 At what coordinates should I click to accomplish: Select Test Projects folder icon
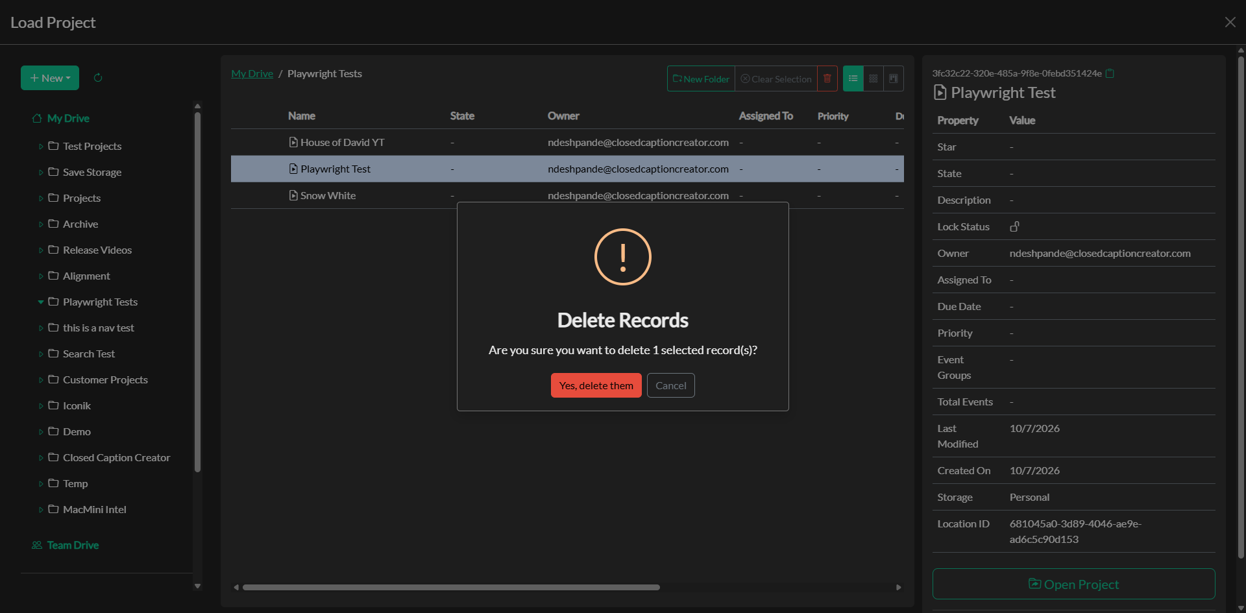click(53, 146)
